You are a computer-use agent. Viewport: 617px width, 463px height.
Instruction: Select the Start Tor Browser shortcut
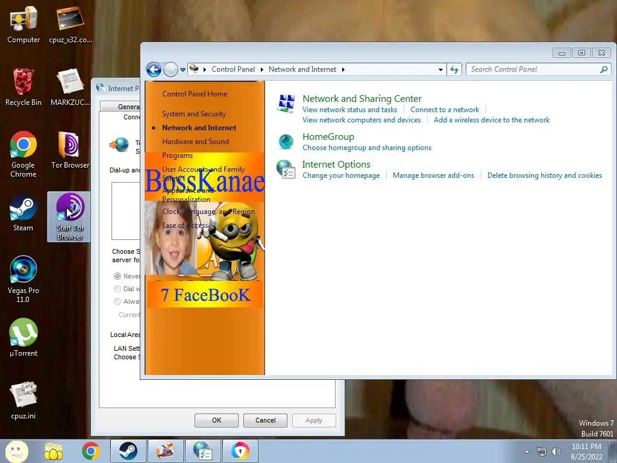point(70,216)
